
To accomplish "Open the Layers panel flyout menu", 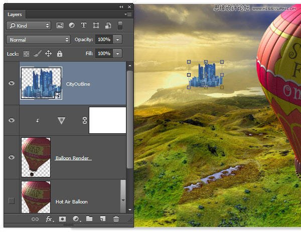I will coord(128,14).
